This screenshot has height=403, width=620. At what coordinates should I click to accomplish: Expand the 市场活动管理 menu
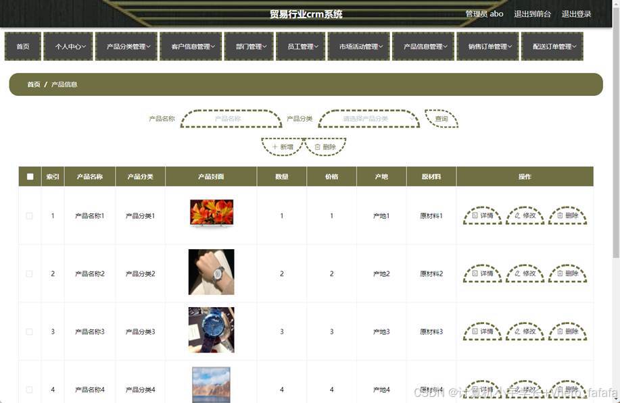click(358, 47)
